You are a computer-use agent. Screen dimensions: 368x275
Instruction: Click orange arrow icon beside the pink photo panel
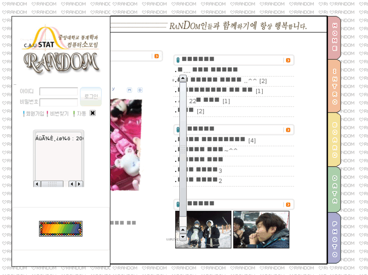156,56
